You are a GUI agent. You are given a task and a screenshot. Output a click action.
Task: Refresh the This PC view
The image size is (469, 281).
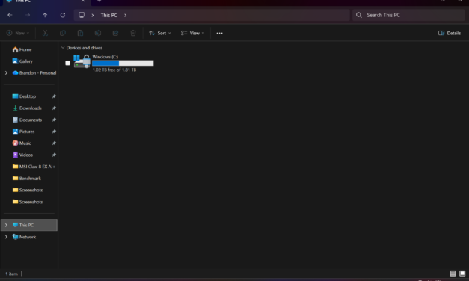pyautogui.click(x=63, y=15)
